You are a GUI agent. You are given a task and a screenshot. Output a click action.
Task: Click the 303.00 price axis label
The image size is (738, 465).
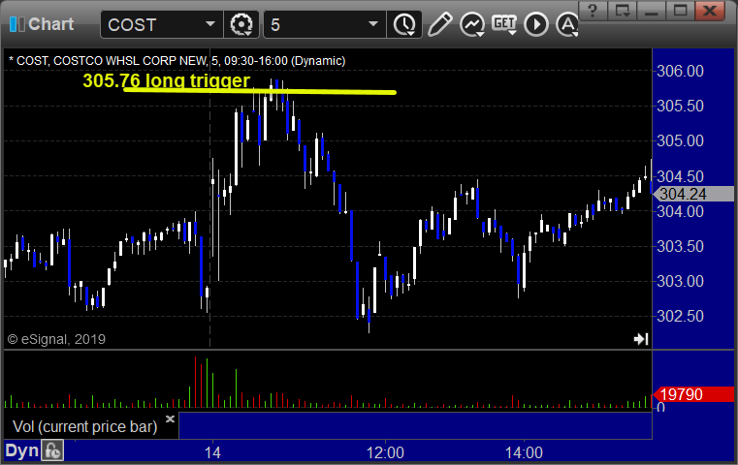tap(680, 281)
